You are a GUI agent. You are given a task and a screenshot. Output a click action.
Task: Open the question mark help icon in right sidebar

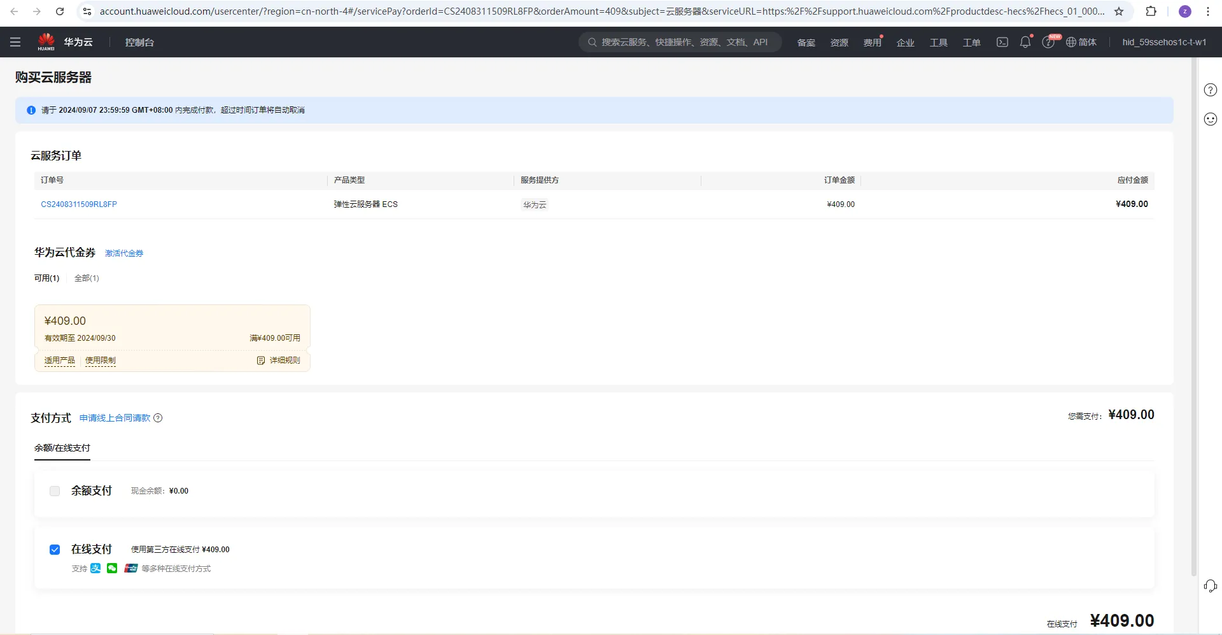tap(1211, 90)
